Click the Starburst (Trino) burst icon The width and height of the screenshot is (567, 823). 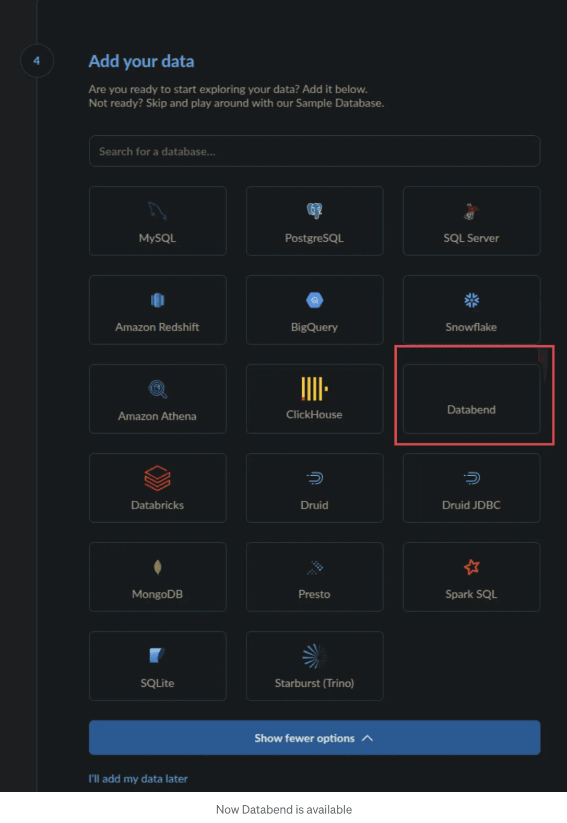315,656
